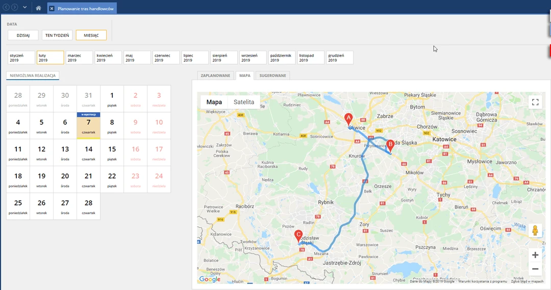Select month październik 2019
551x290 pixels.
click(282, 58)
